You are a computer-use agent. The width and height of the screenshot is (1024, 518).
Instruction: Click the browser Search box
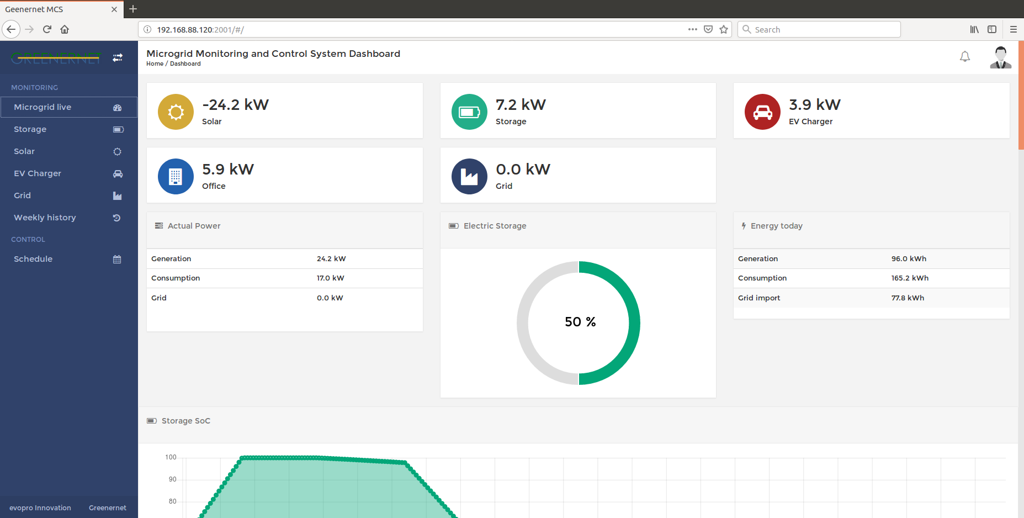tap(819, 29)
